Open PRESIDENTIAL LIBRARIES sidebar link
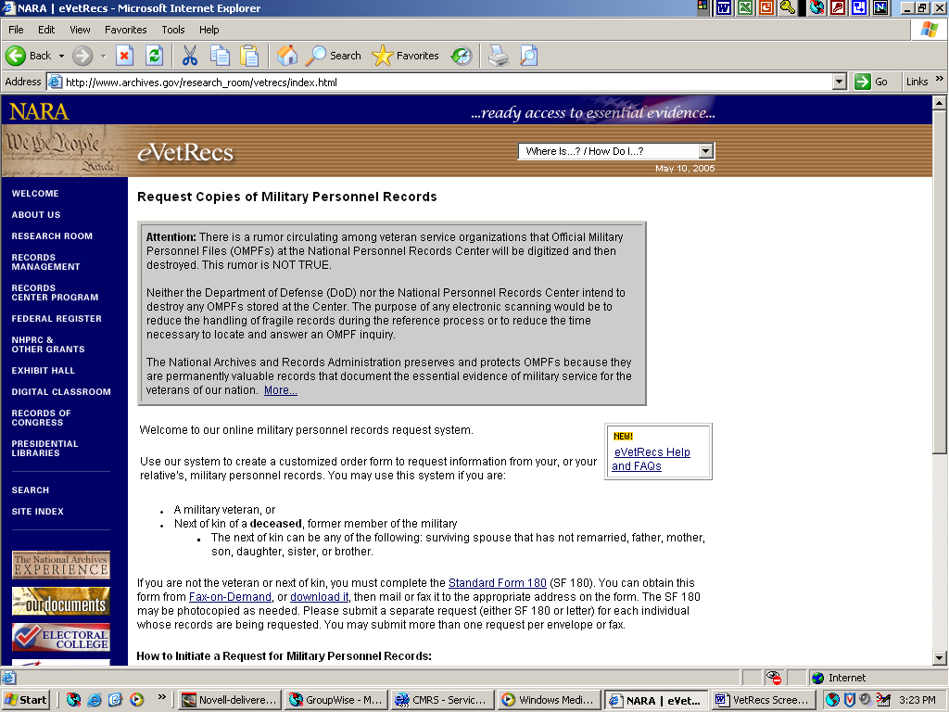This screenshot has height=712, width=949. pyautogui.click(x=44, y=448)
